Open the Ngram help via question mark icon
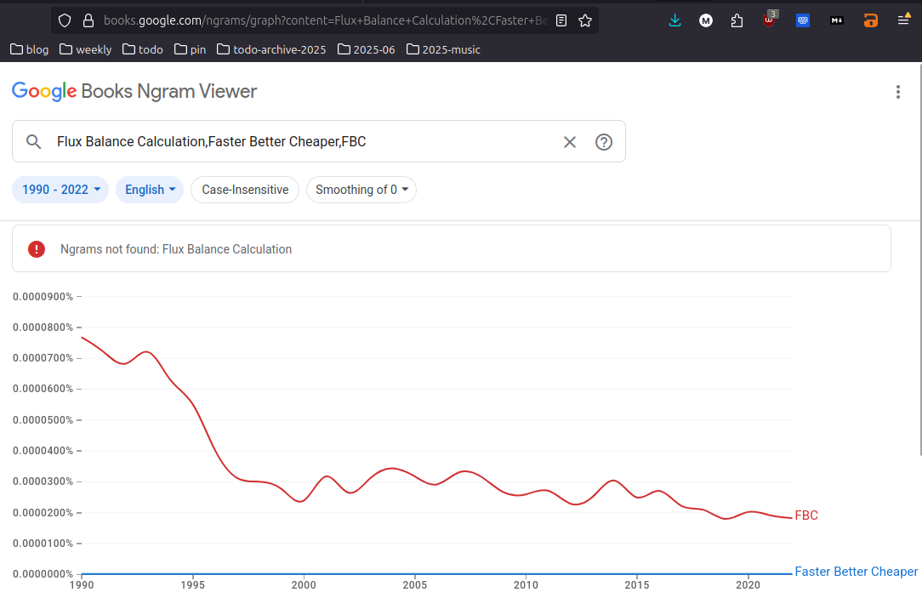Image resolution: width=922 pixels, height=598 pixels. 604,142
